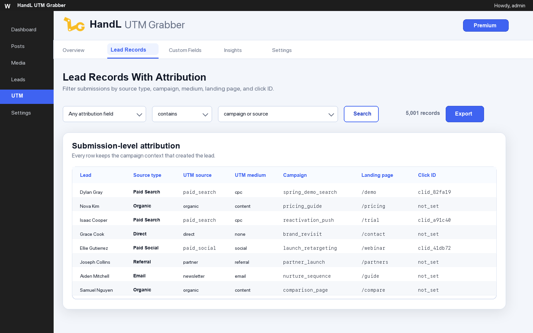Click campaign reactivation_push
The height and width of the screenshot is (333, 533).
(308, 220)
